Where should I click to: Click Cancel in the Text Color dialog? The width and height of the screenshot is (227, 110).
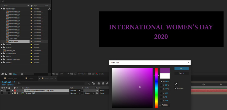tap(182, 73)
